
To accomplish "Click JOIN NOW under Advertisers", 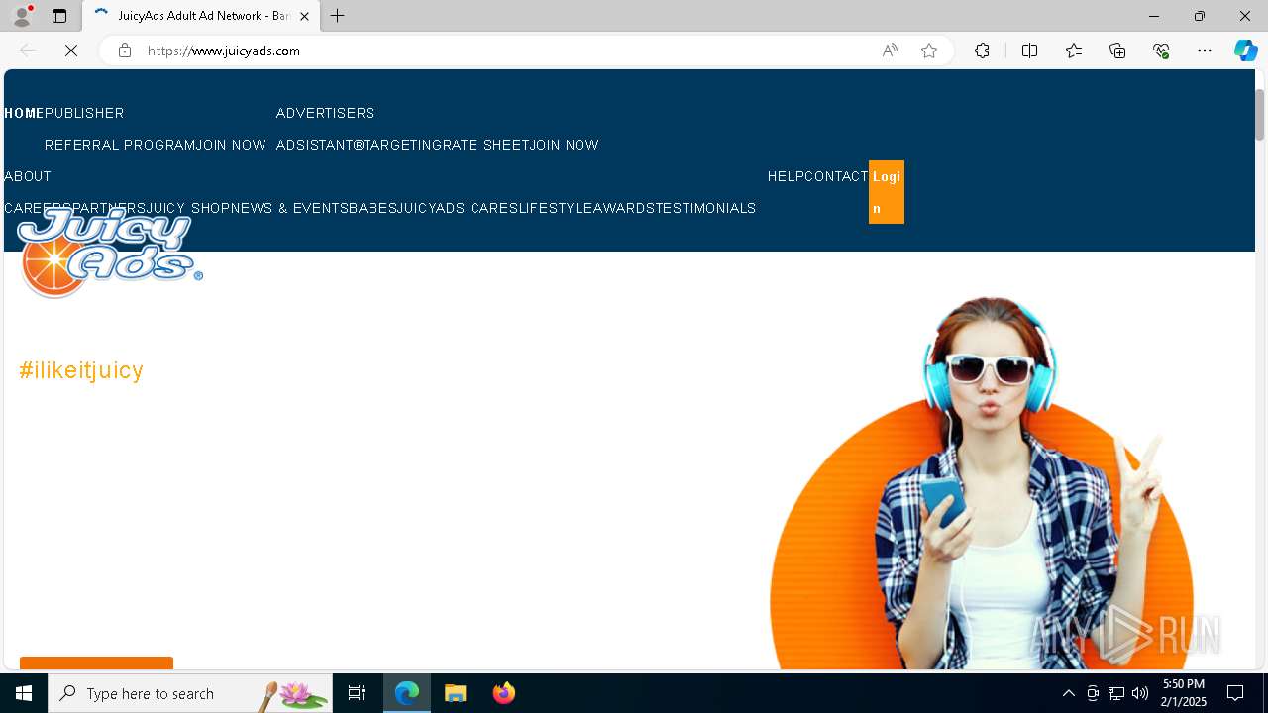I will click(564, 145).
